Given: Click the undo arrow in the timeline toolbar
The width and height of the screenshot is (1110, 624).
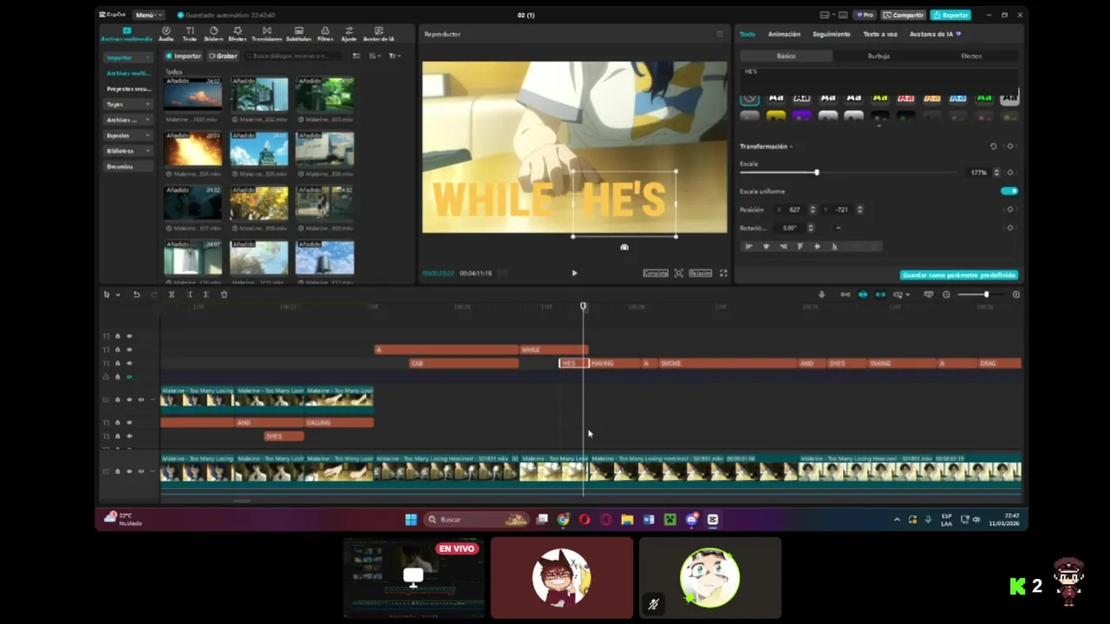Looking at the screenshot, I should point(136,295).
